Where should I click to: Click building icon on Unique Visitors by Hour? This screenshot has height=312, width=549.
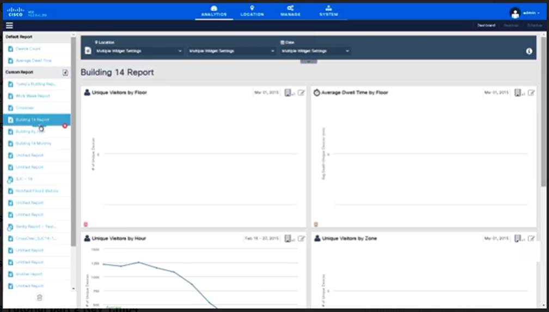tap(288, 238)
